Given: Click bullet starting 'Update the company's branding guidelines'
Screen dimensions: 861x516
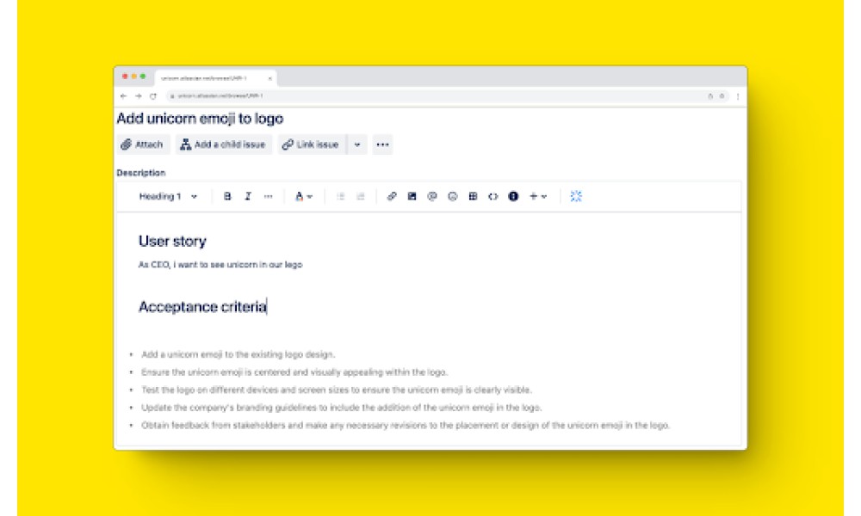Looking at the screenshot, I should point(341,408).
